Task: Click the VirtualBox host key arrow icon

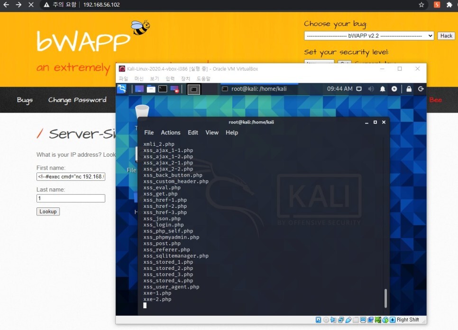Action: (393, 320)
